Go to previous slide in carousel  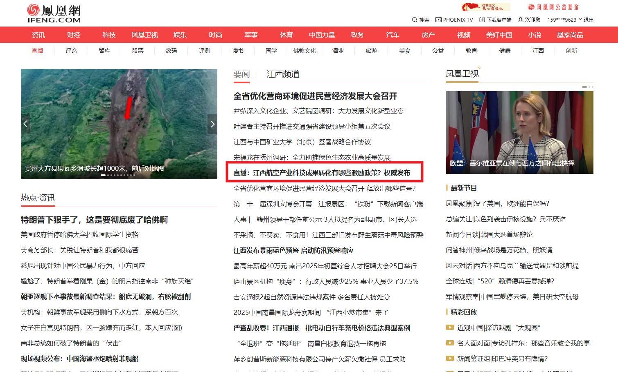[25, 124]
